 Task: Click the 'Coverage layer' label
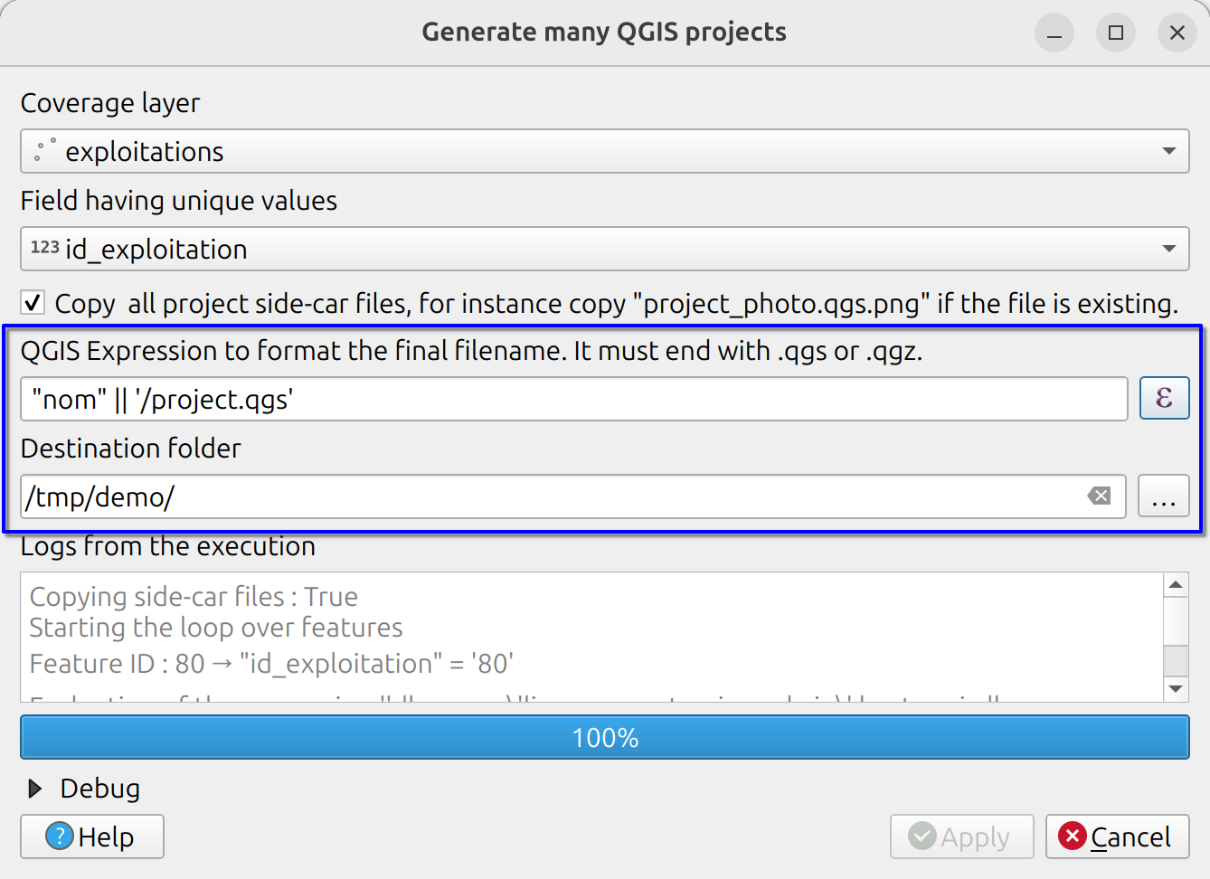pos(110,103)
